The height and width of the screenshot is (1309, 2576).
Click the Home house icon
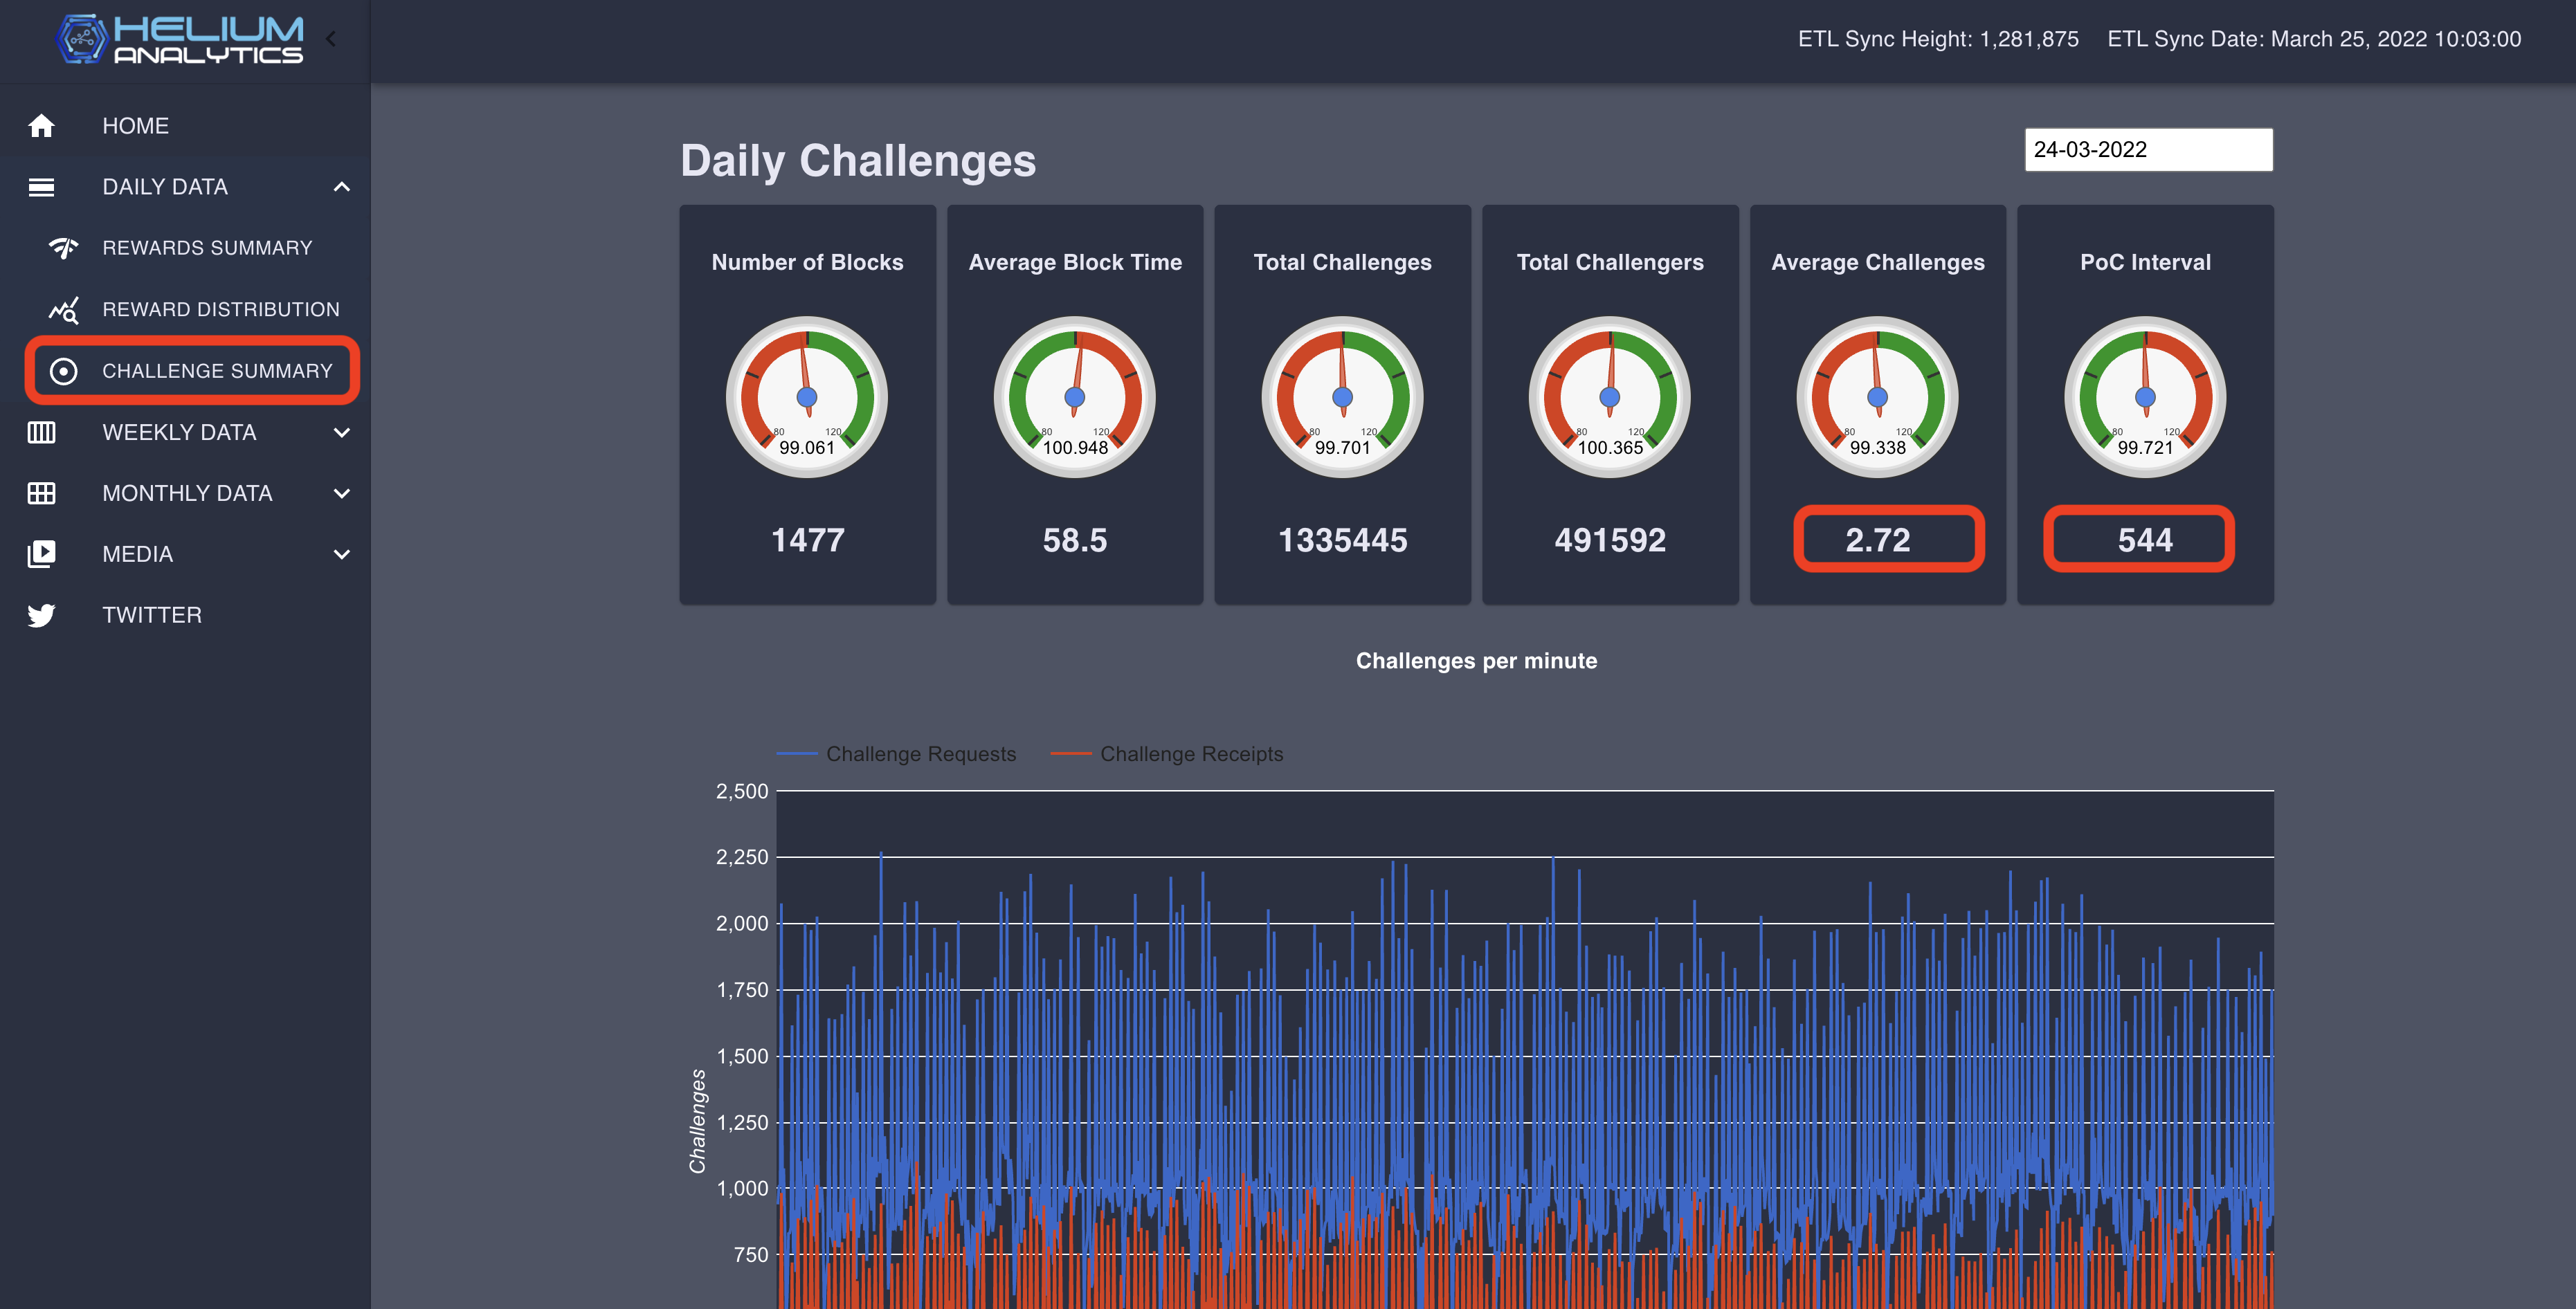pos(41,126)
